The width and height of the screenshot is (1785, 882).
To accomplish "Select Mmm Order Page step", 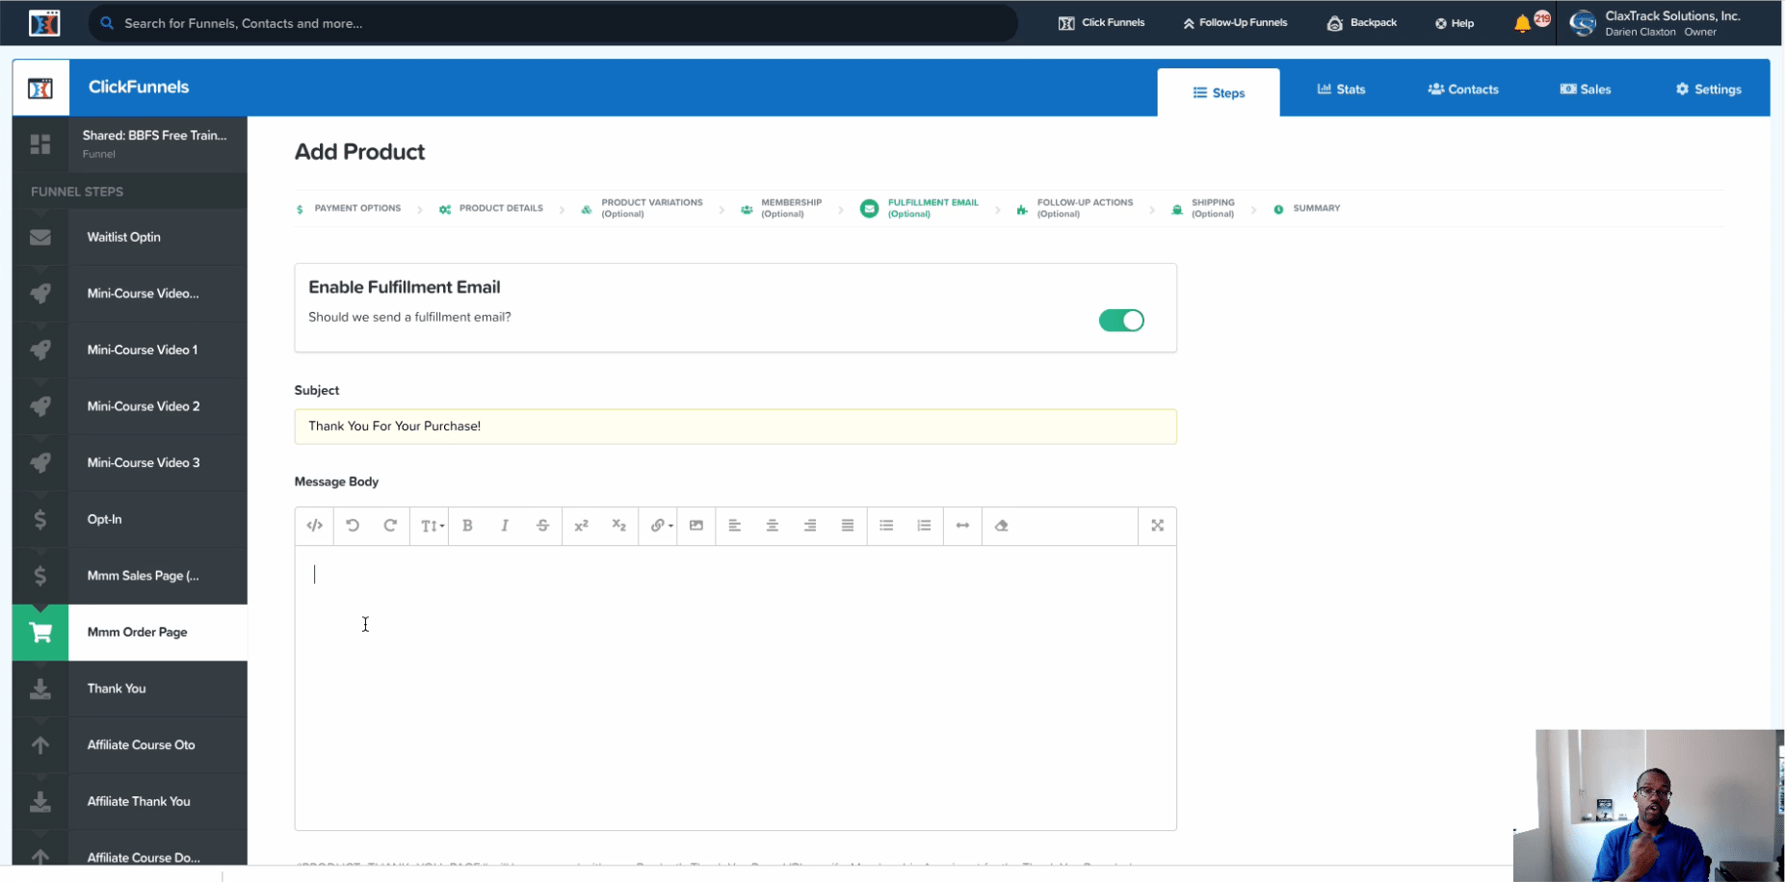I will coord(130,633).
